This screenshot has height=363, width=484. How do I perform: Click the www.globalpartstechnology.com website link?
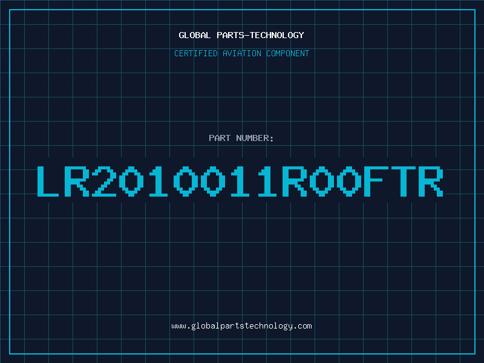click(241, 326)
